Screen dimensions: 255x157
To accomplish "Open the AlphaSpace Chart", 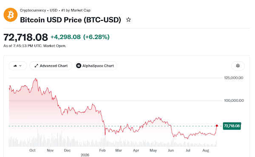I will (96, 66).
